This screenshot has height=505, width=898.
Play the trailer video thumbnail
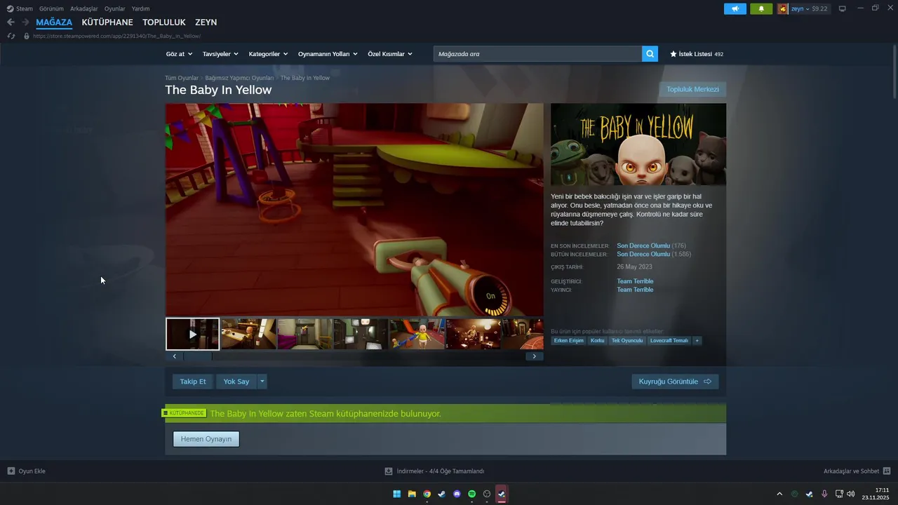click(x=192, y=334)
